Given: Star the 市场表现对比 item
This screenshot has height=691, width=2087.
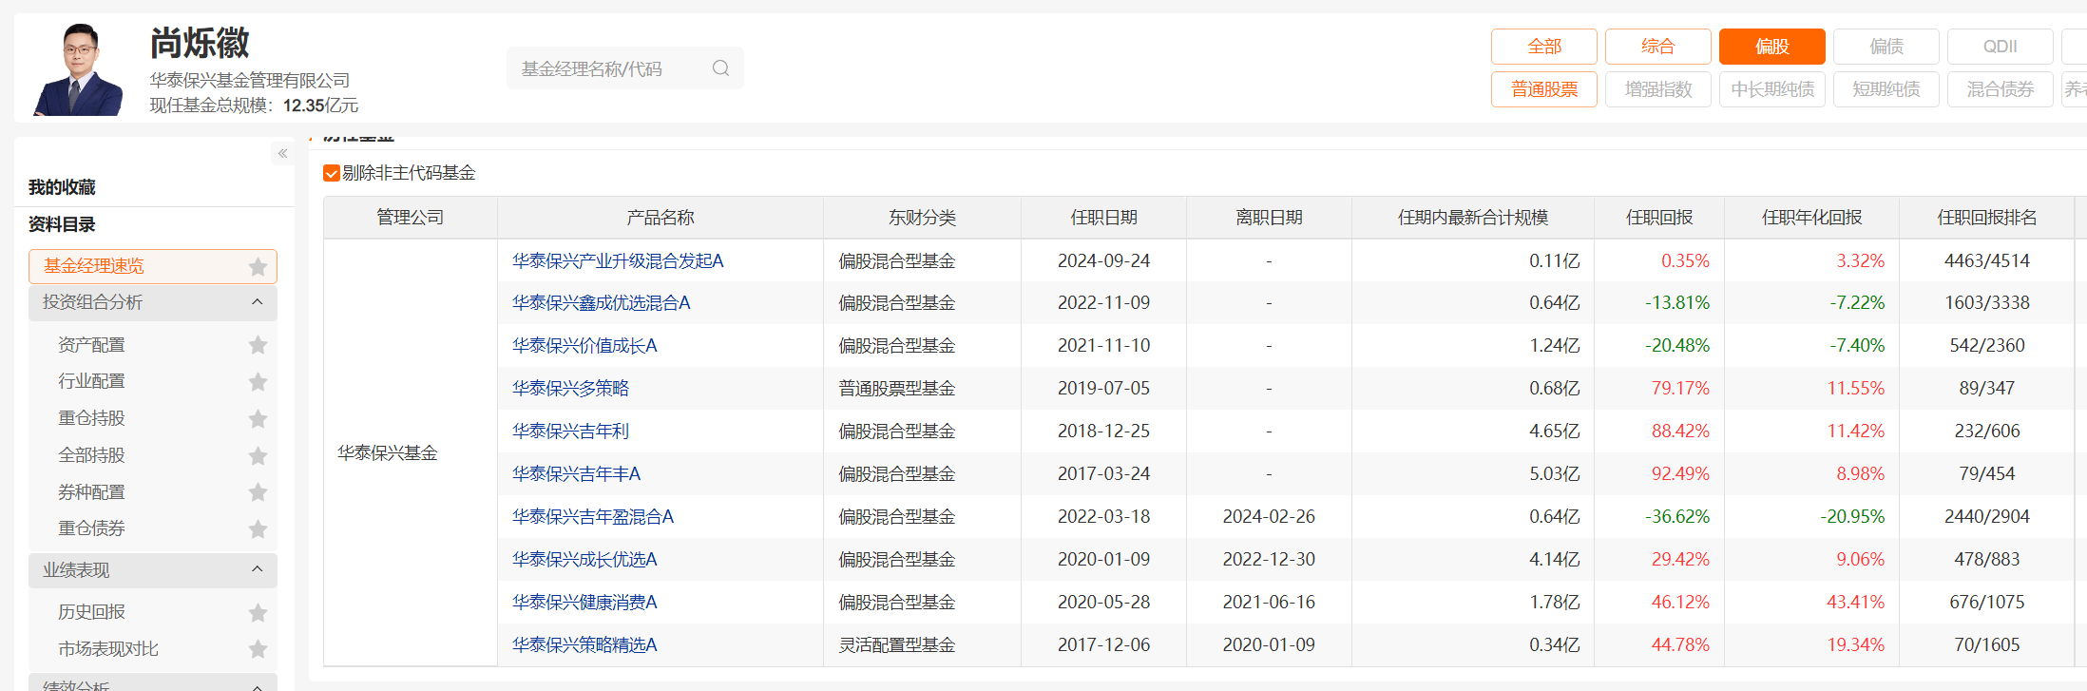Looking at the screenshot, I should tap(258, 649).
